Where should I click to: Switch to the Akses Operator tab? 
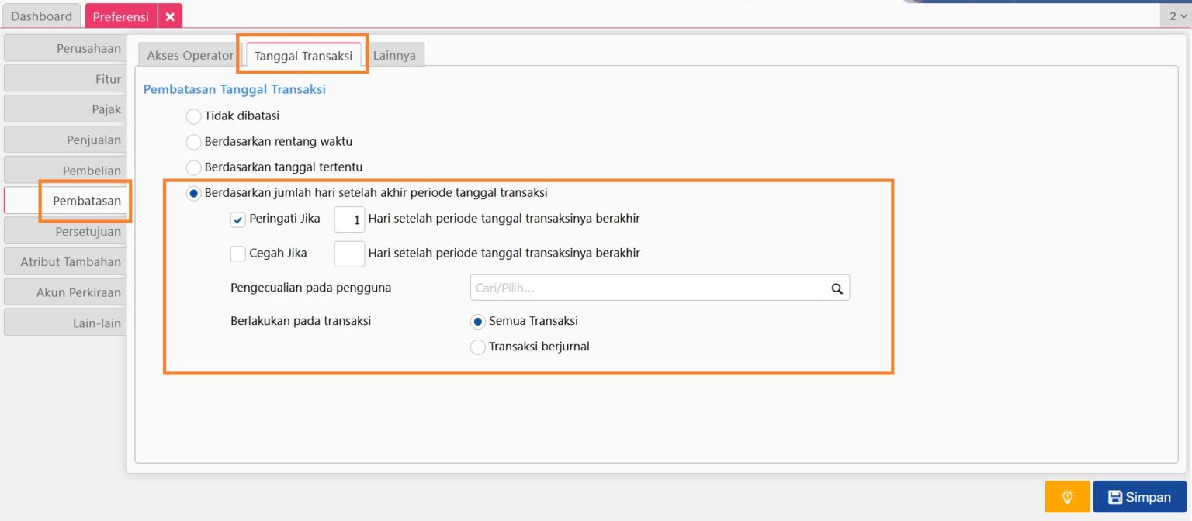189,55
